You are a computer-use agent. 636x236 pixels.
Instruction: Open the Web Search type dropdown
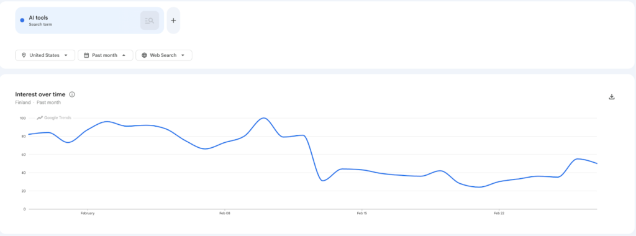[x=164, y=55]
